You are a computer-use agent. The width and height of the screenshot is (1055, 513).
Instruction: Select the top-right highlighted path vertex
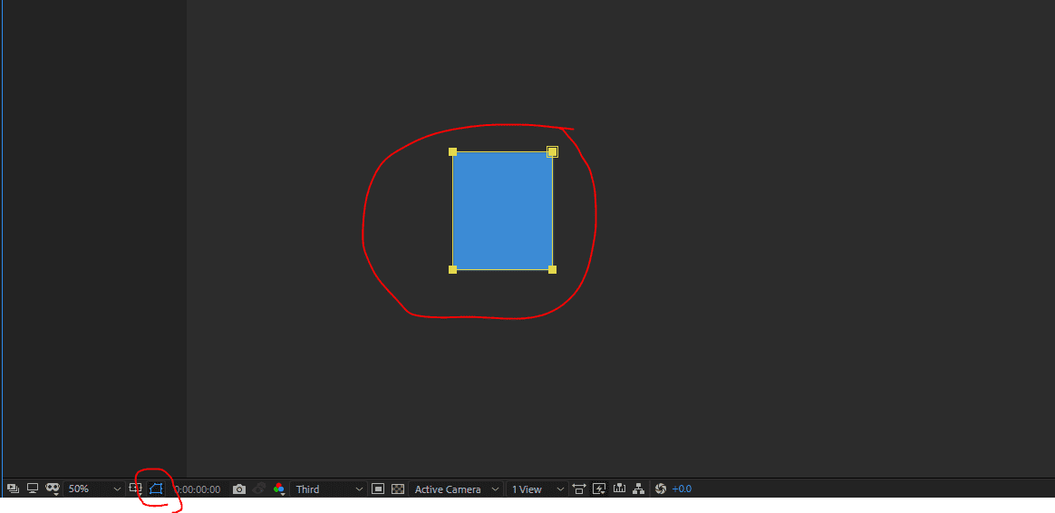pyautogui.click(x=552, y=151)
